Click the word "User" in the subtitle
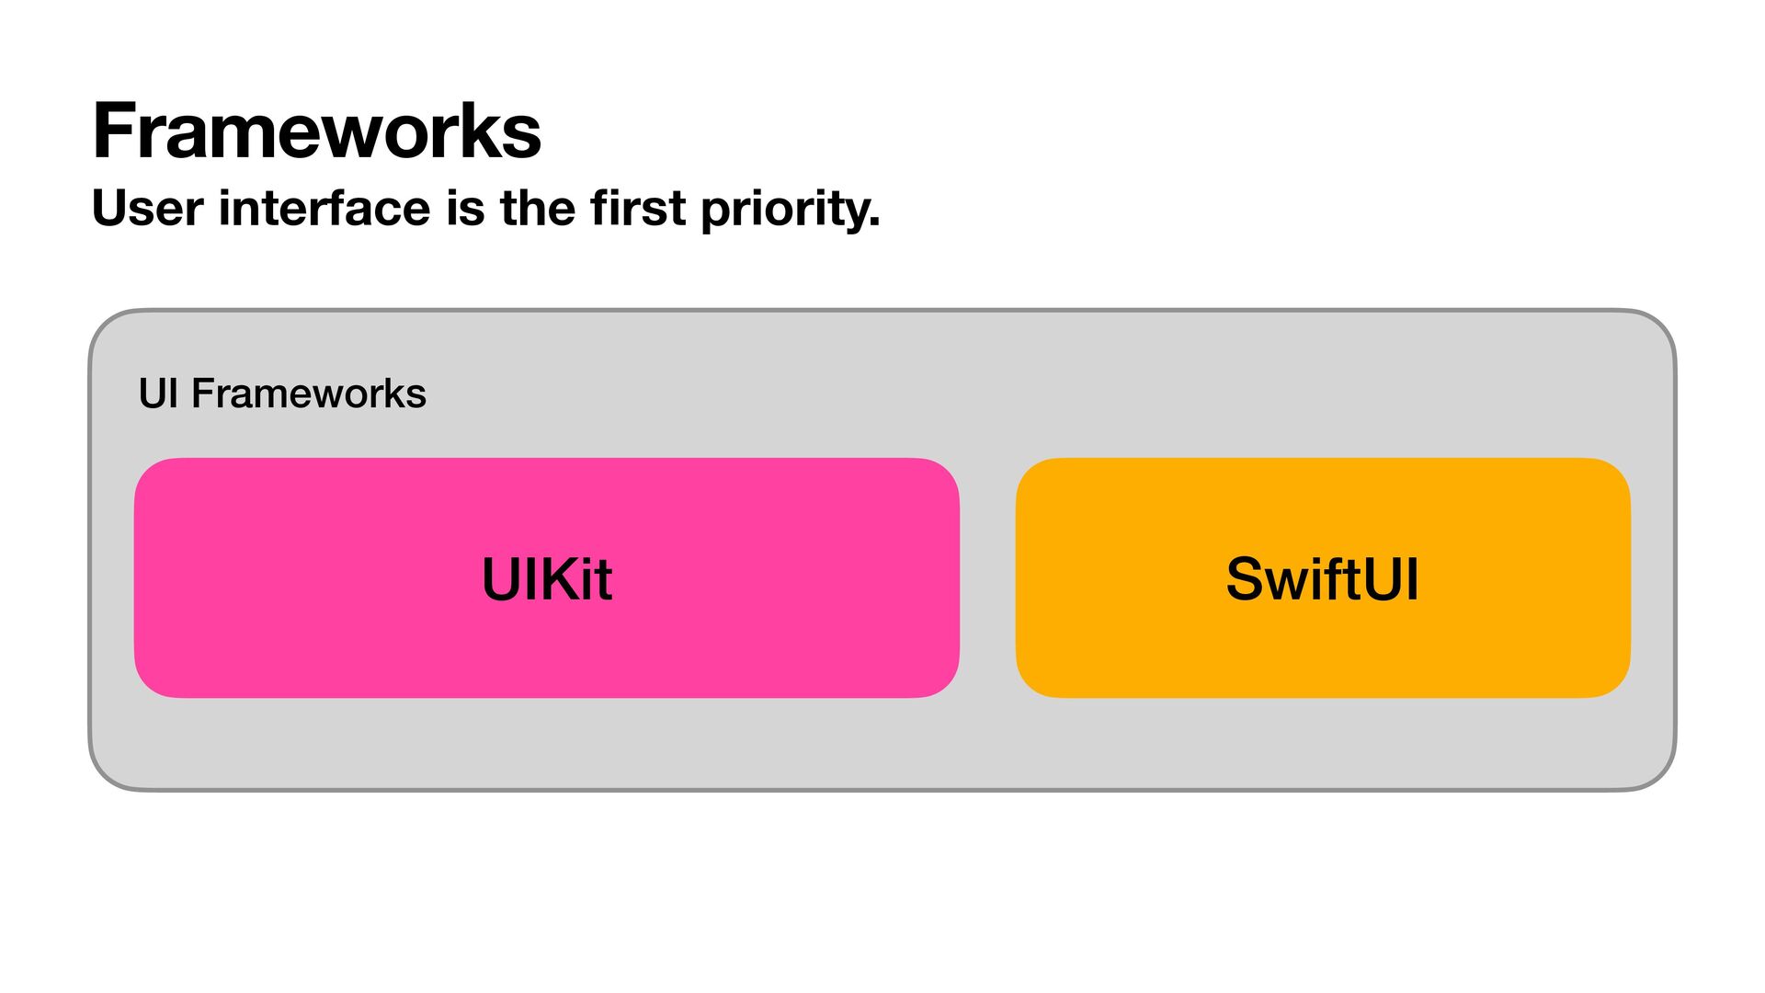 147,208
